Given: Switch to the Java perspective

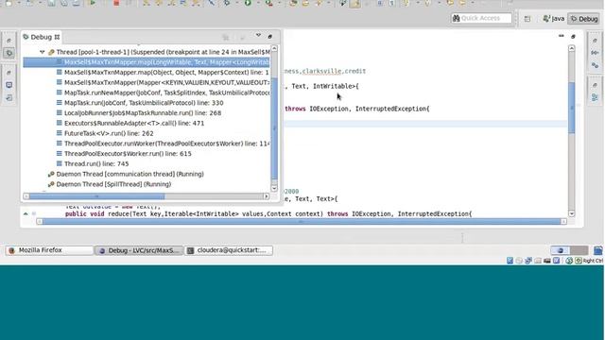Looking at the screenshot, I should [x=554, y=19].
